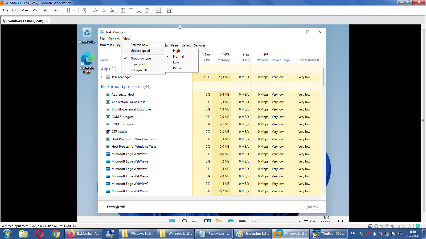Set update speed to Paused
Viewport: 426px width, 239px height.
pos(178,68)
